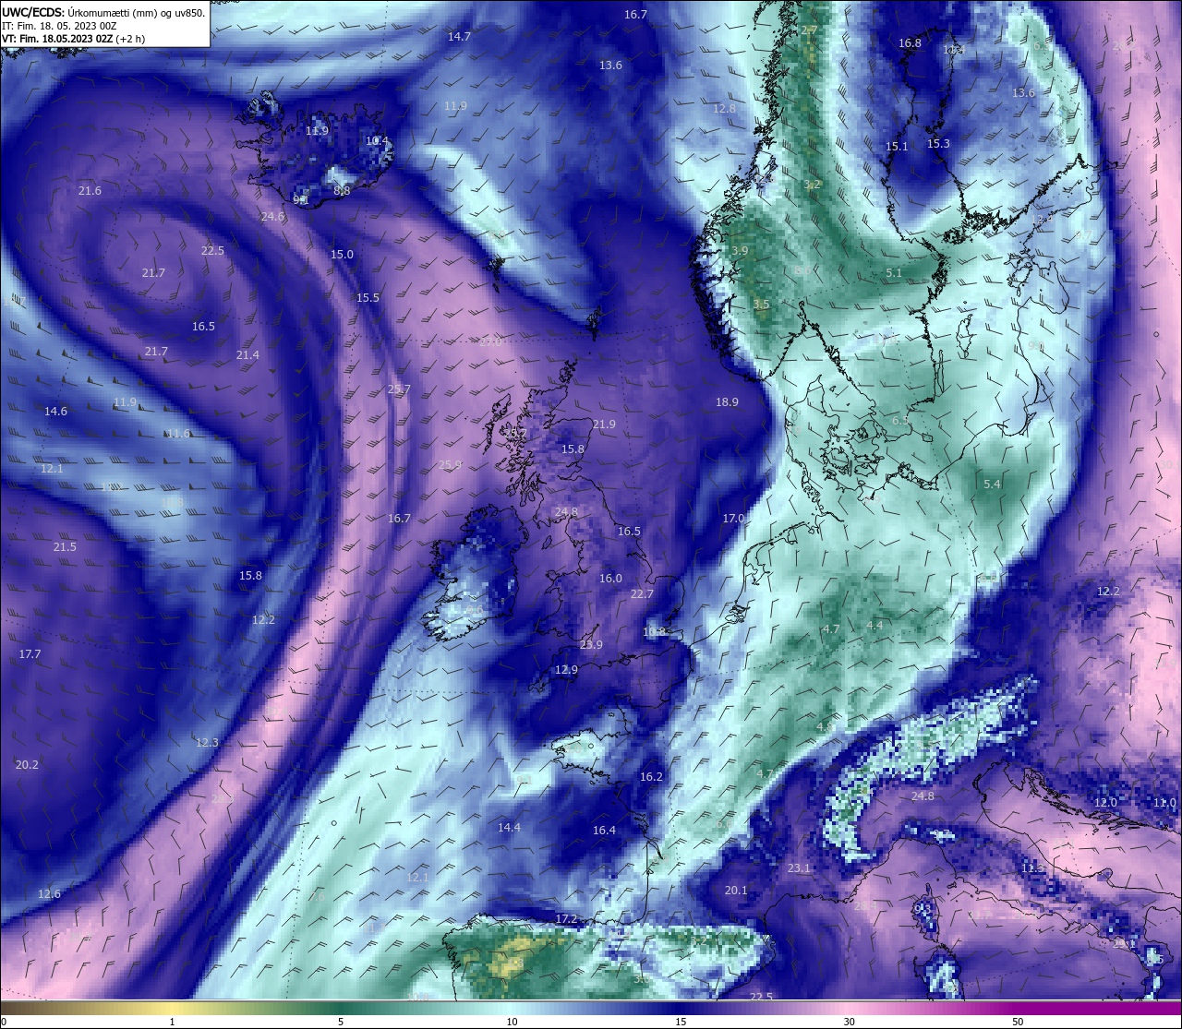
Task: Click the map value '14.6'
Action: point(55,412)
